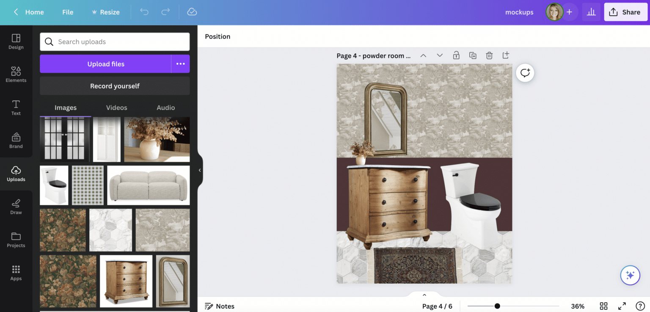
Task: Open the help question mark
Action: (640, 306)
